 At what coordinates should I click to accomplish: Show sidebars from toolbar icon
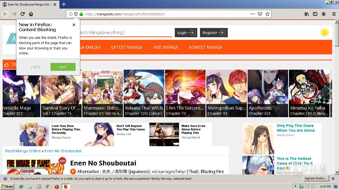315,14
